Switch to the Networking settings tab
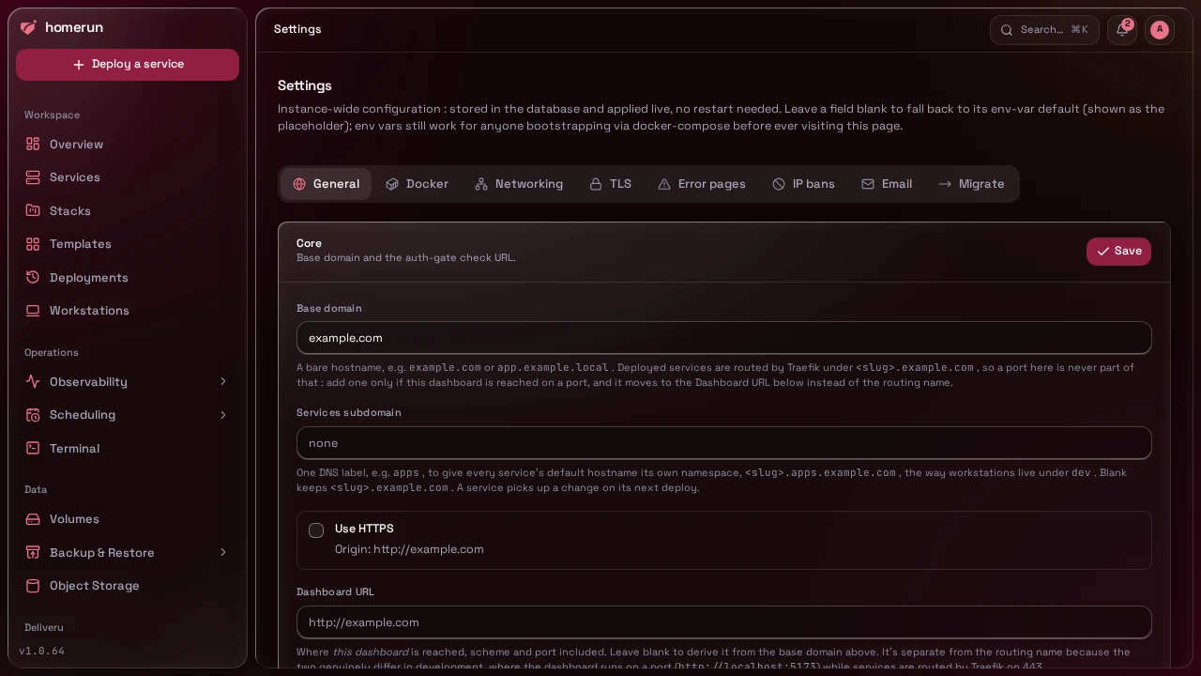 pyautogui.click(x=519, y=184)
